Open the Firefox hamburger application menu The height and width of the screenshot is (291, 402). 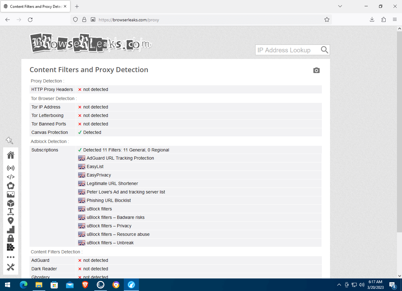coord(395,19)
